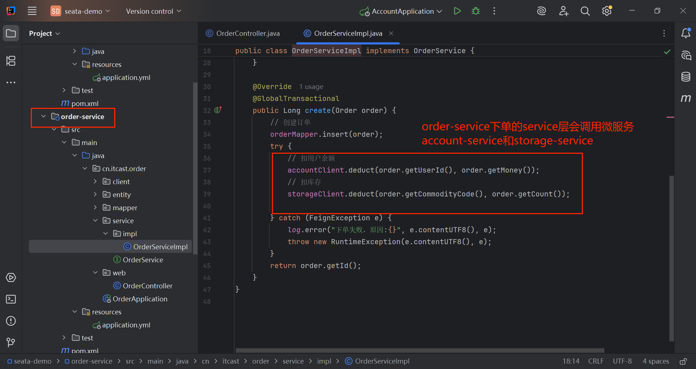The image size is (696, 369).
Task: Open the Problems tool window
Action: 11,321
